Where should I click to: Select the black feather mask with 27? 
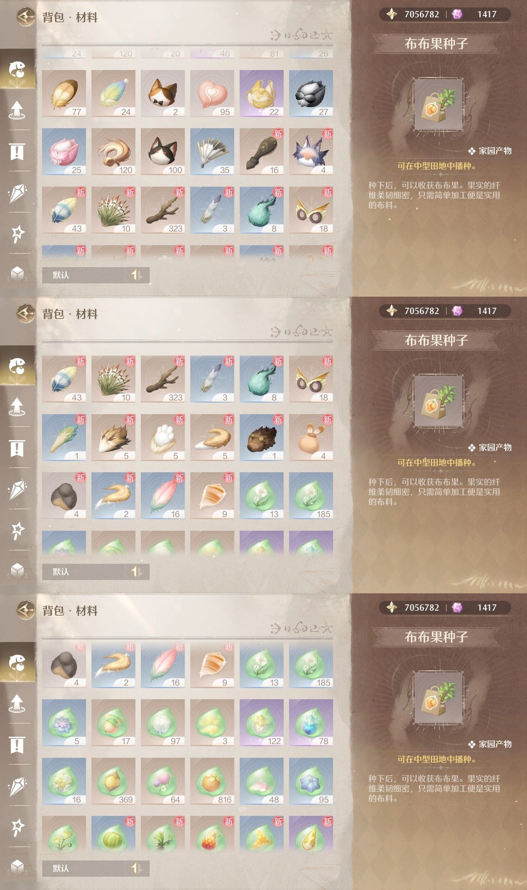[311, 93]
